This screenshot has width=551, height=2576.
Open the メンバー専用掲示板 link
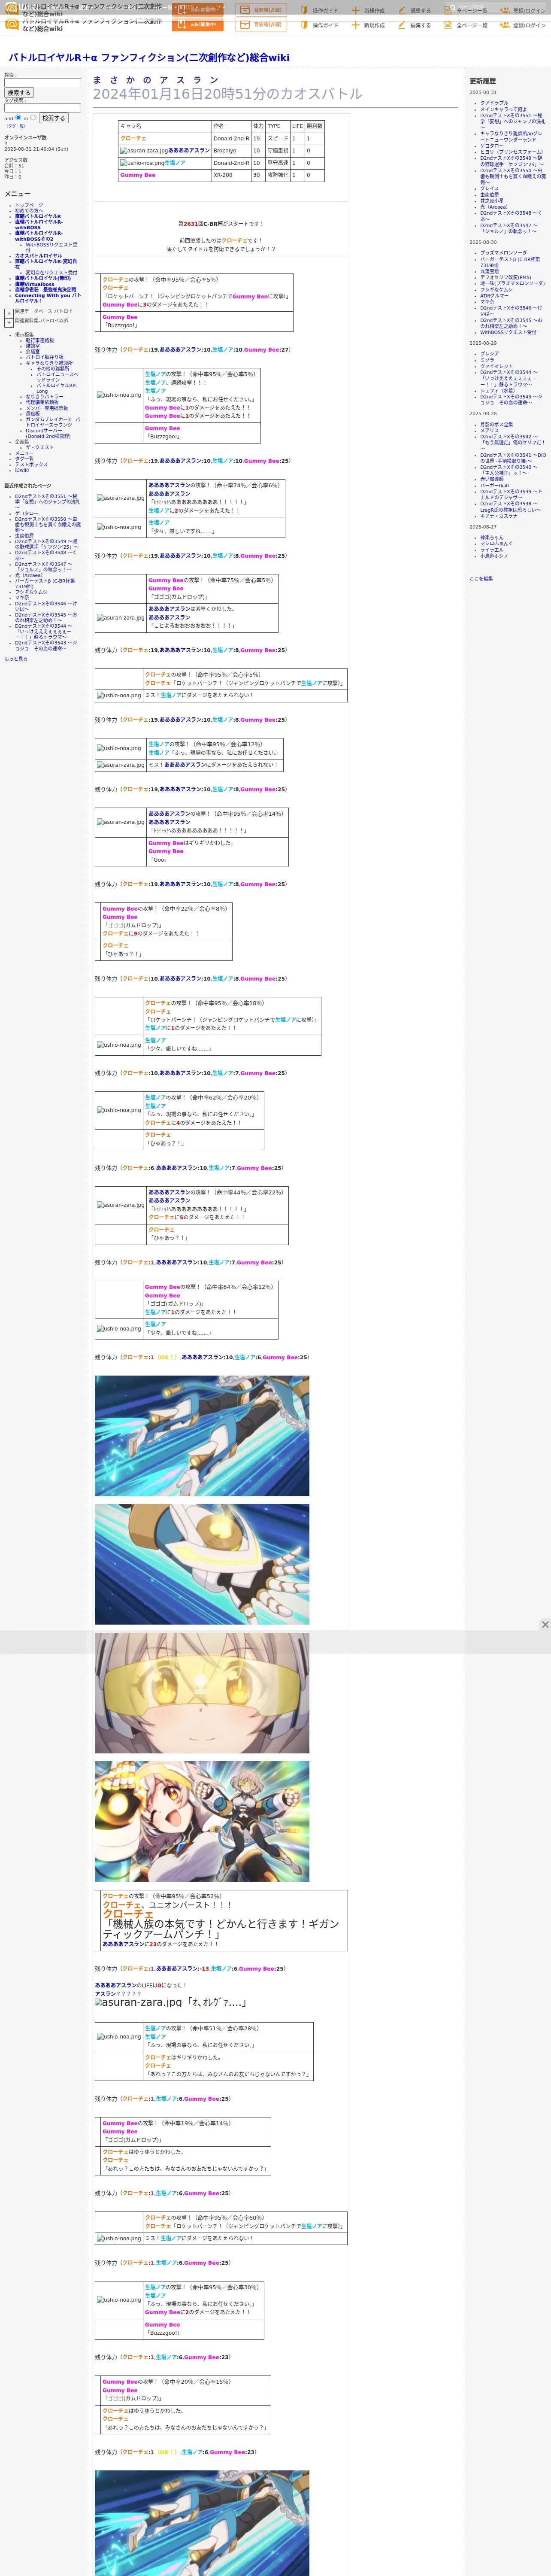(47, 408)
